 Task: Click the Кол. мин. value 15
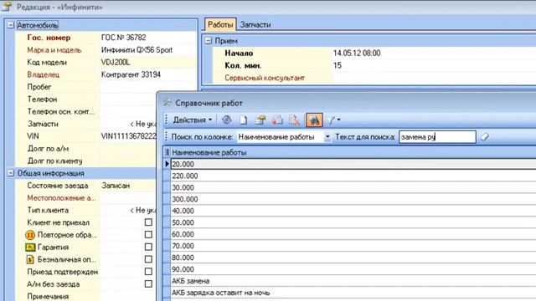(338, 65)
